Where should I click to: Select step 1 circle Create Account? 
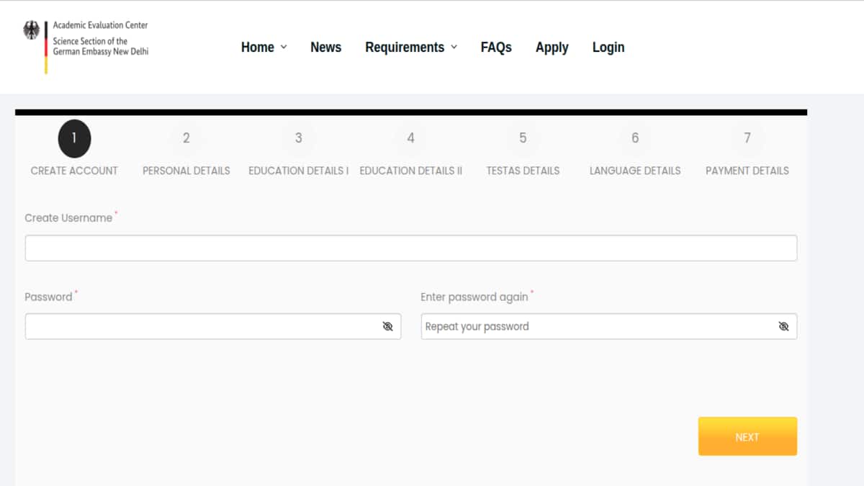pos(74,138)
